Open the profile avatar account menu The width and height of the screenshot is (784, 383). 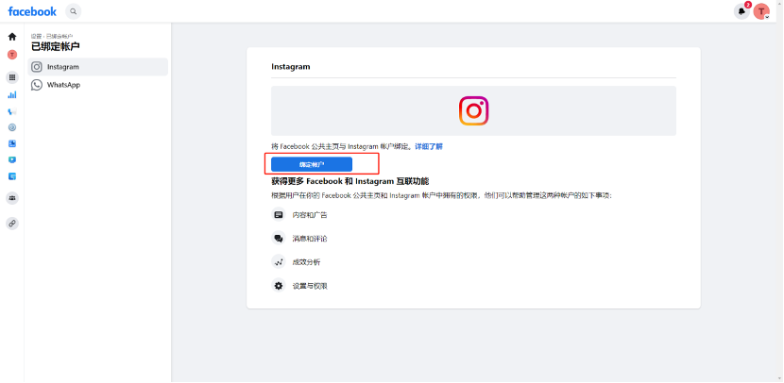(x=761, y=11)
